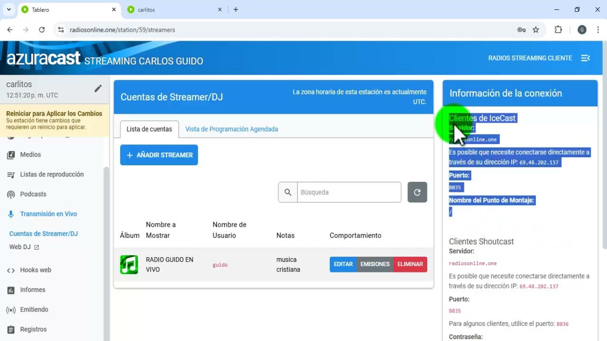Click the Registros sidebar icon
This screenshot has width=607, height=341.
tap(11, 330)
